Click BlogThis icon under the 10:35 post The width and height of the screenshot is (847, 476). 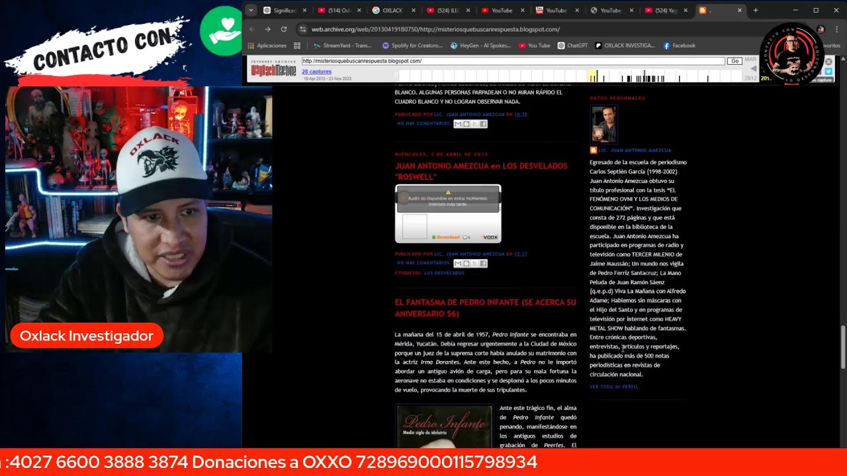tap(466, 124)
